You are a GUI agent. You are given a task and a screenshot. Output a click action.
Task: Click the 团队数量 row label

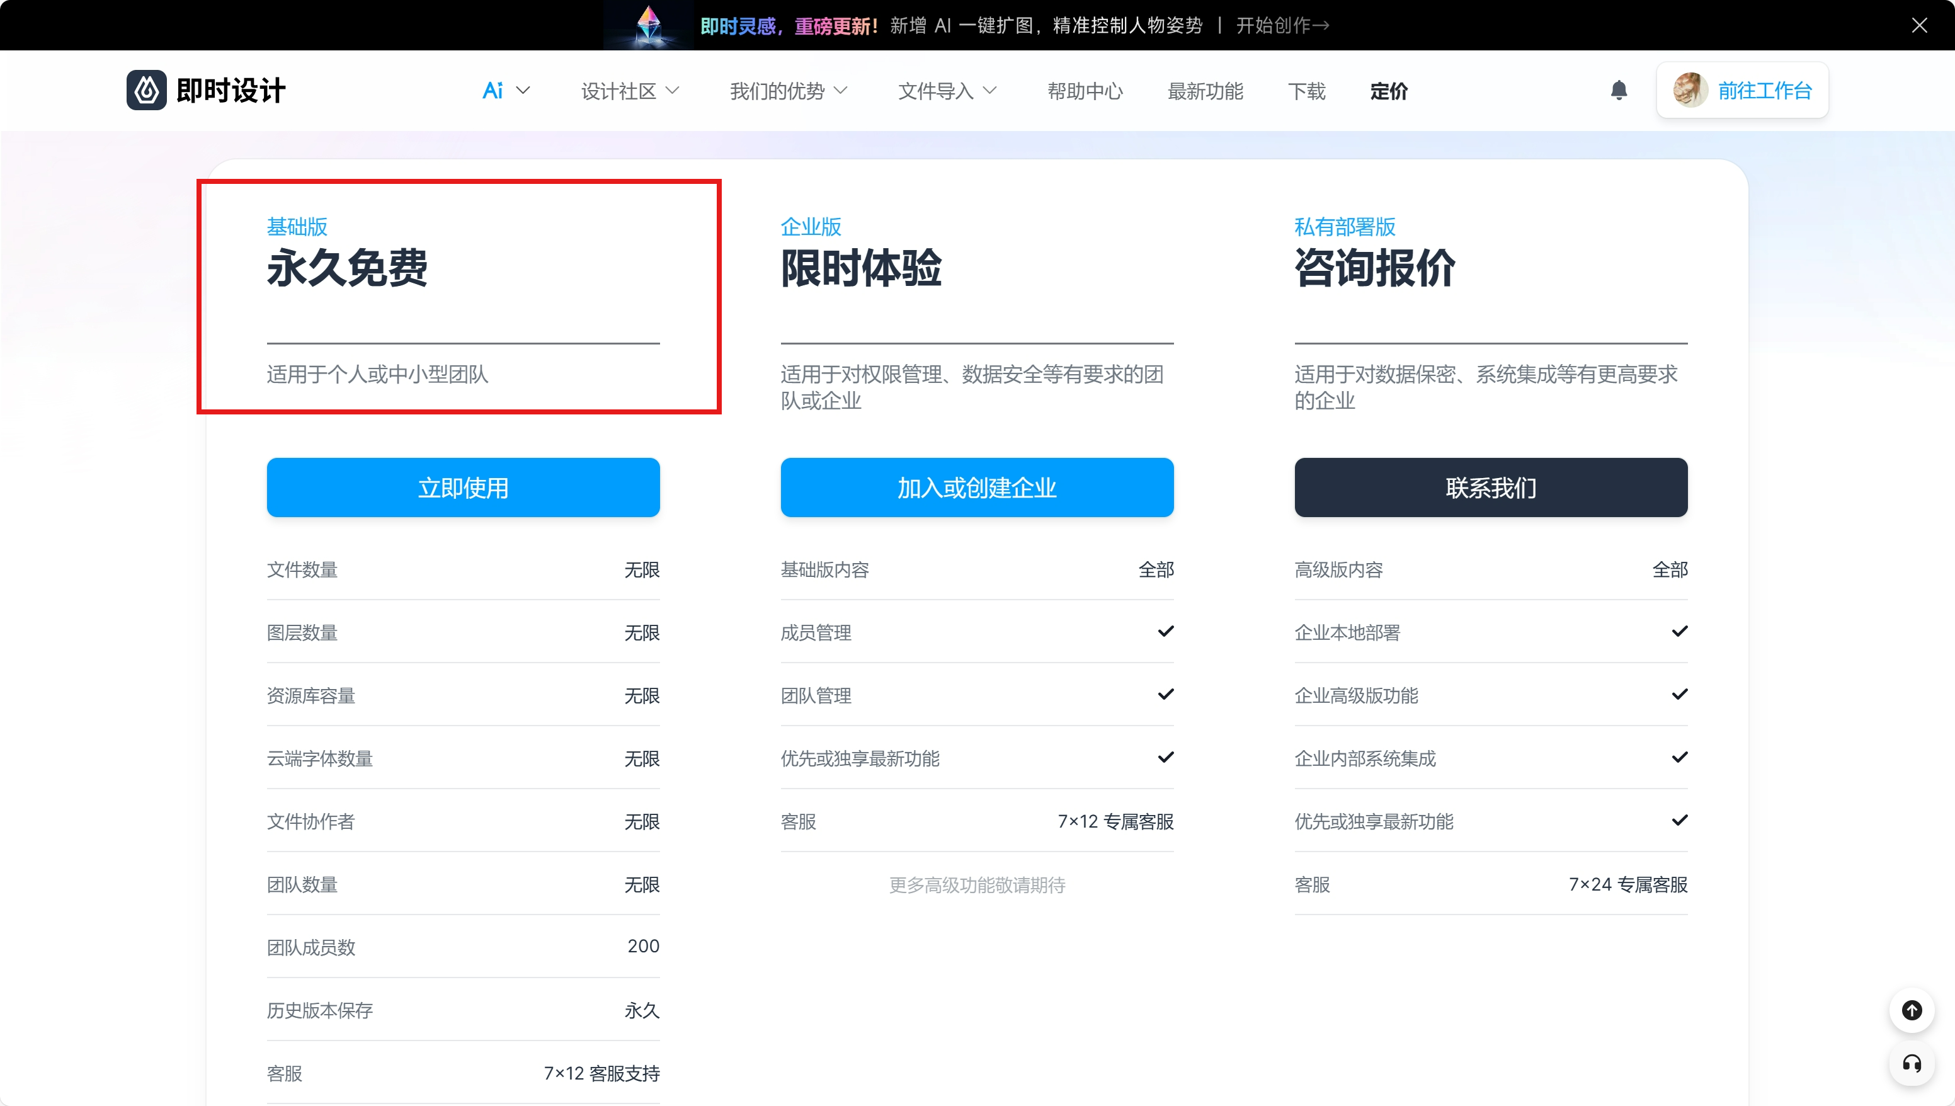click(x=302, y=885)
